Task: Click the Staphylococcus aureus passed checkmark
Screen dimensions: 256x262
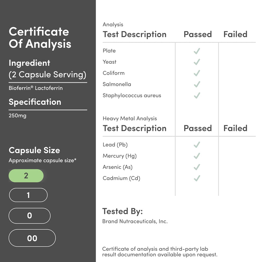Action: 197,95
